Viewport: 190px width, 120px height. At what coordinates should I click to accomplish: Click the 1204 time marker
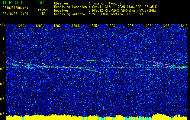click(x=76, y=25)
